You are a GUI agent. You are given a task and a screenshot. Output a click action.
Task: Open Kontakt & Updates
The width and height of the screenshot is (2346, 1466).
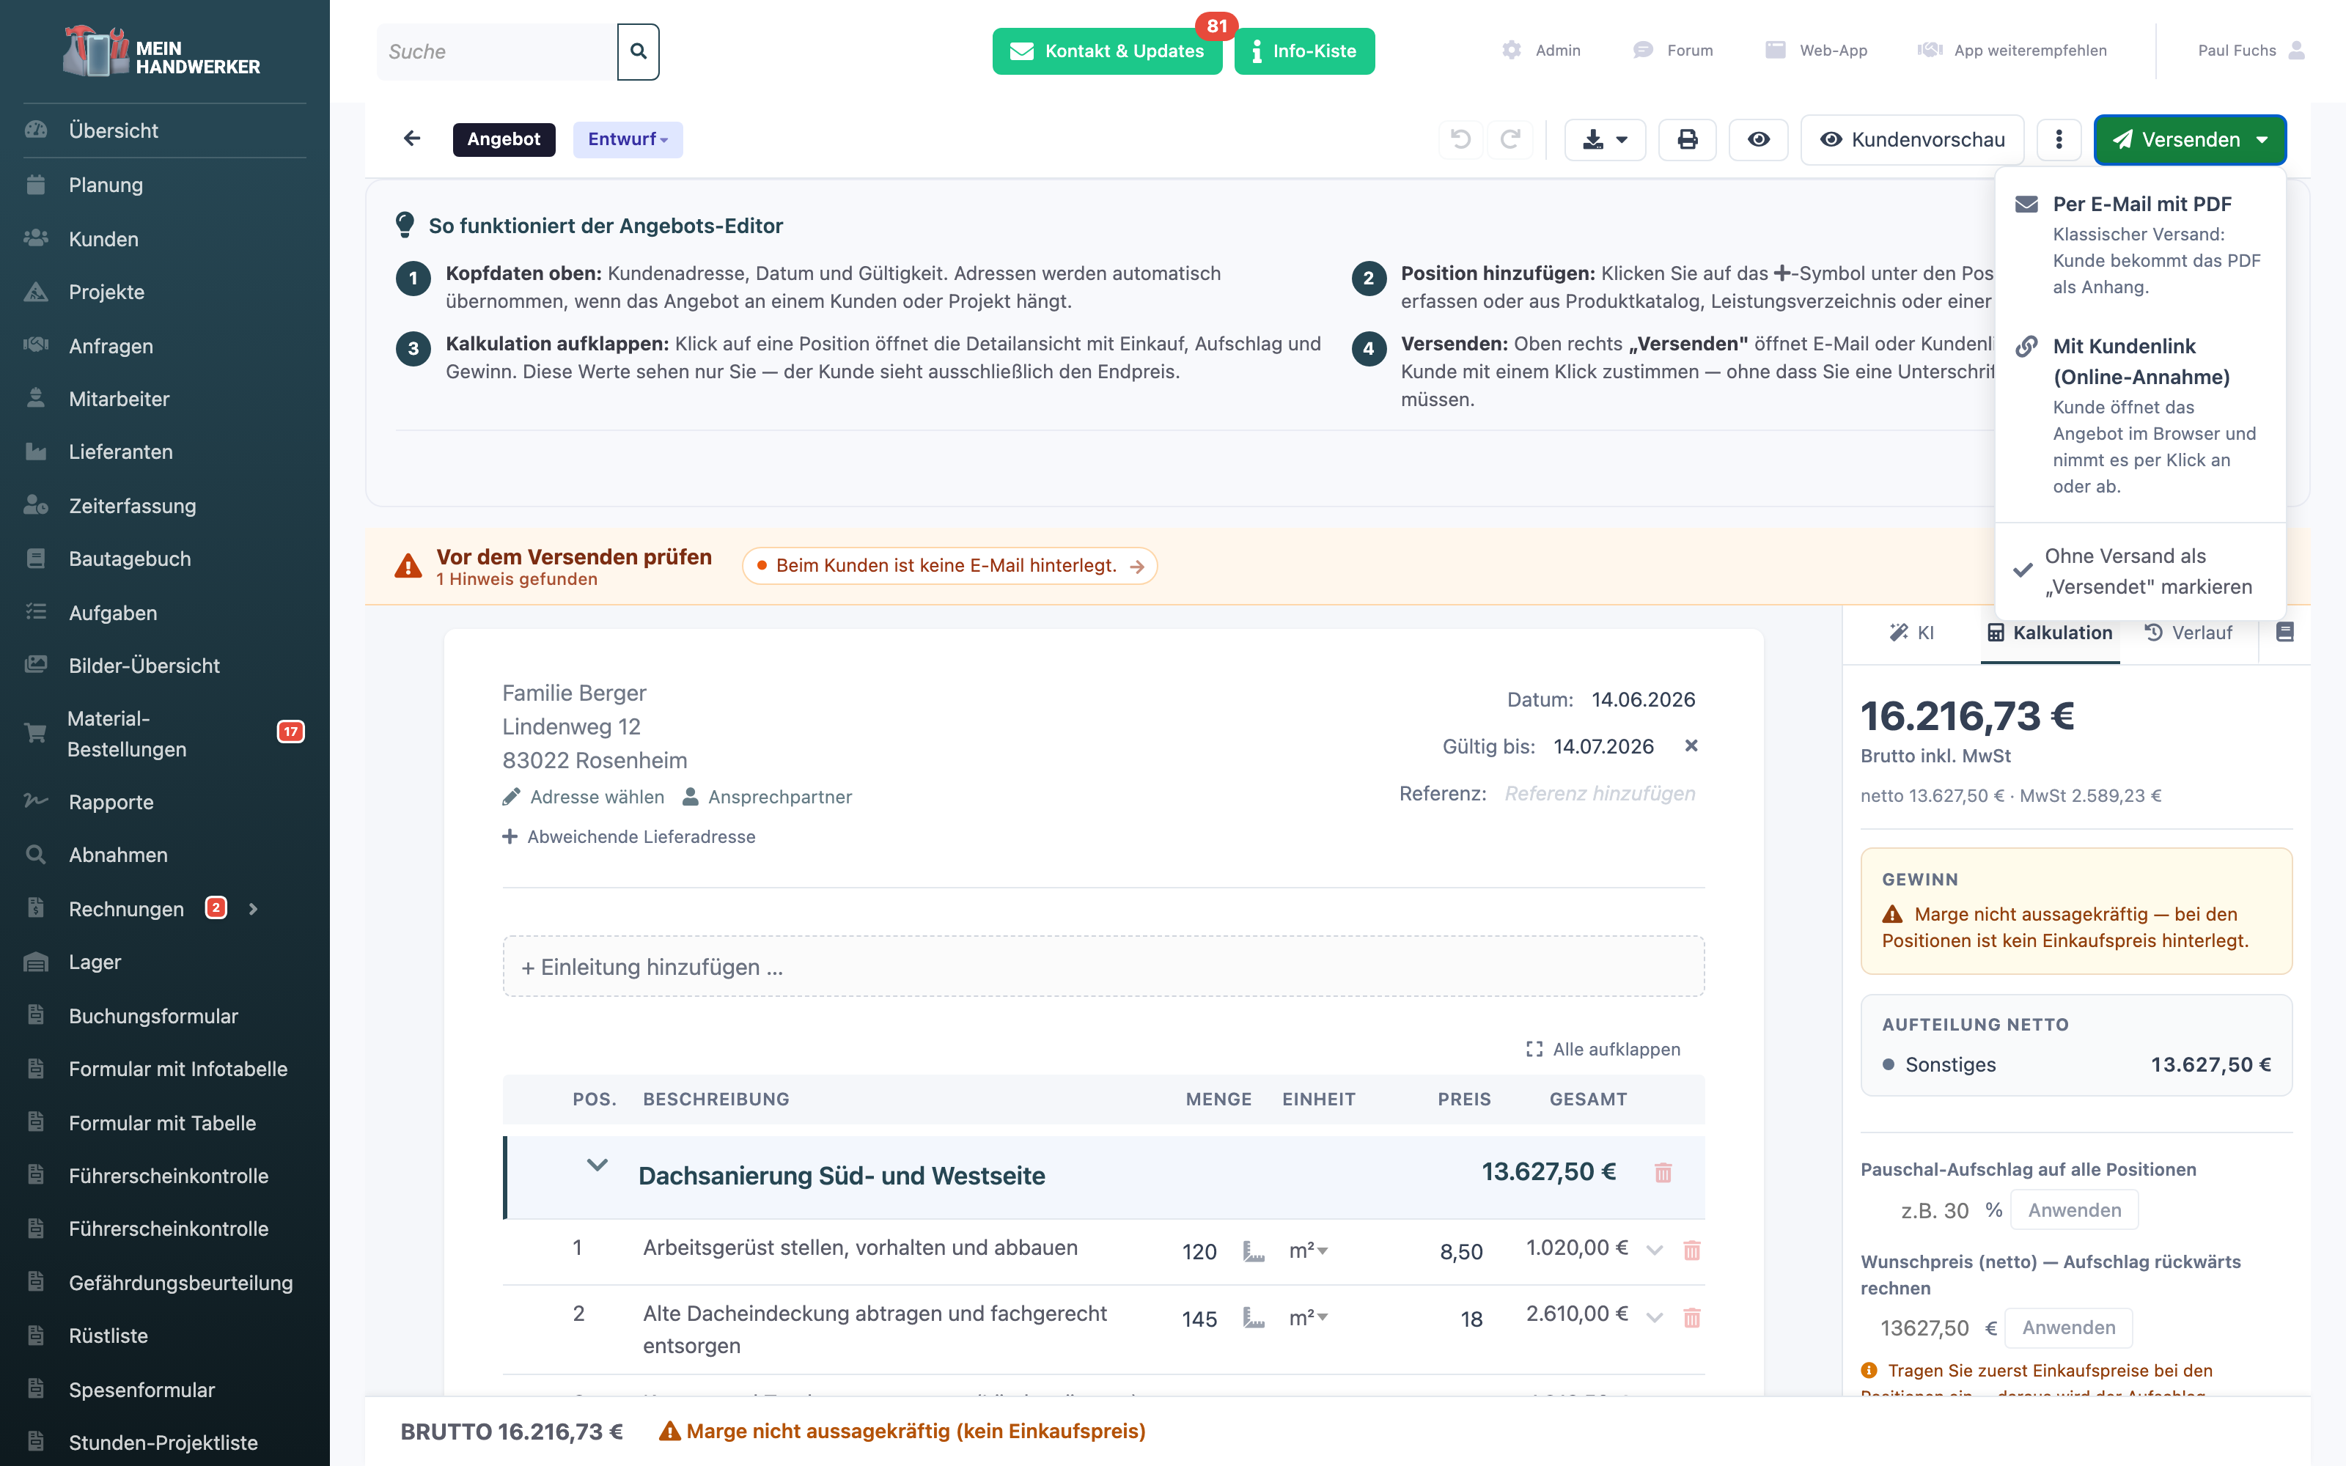[1106, 51]
